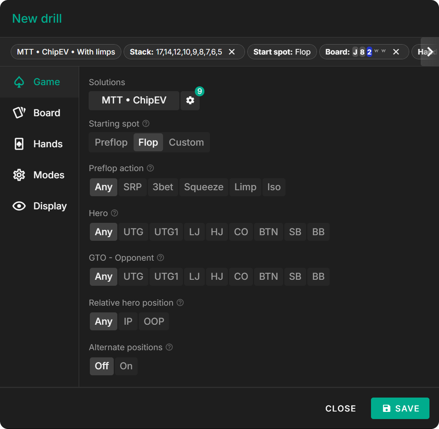
Task: Choose LJ for Hero position
Action: (x=194, y=232)
